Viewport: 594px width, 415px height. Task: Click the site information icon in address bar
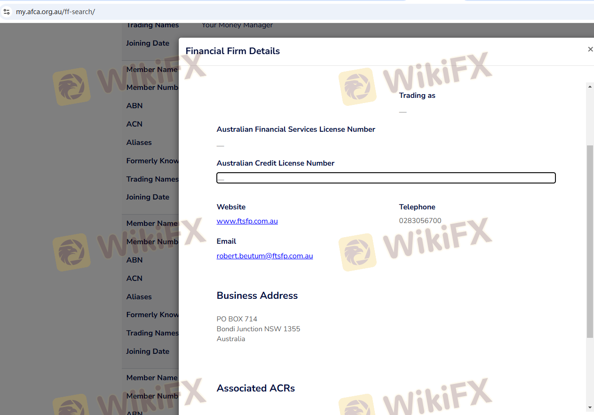click(7, 11)
